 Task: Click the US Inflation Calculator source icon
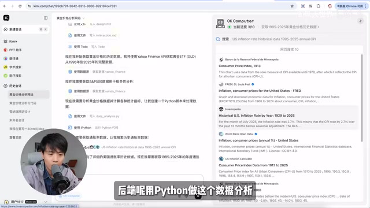(221, 159)
